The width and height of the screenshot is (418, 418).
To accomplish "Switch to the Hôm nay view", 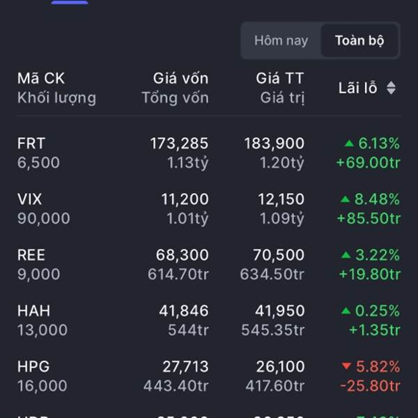I will [x=281, y=40].
